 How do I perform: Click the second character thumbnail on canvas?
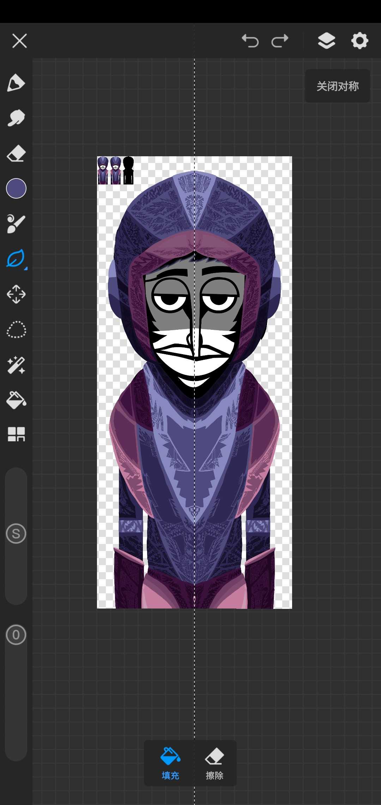pos(116,170)
